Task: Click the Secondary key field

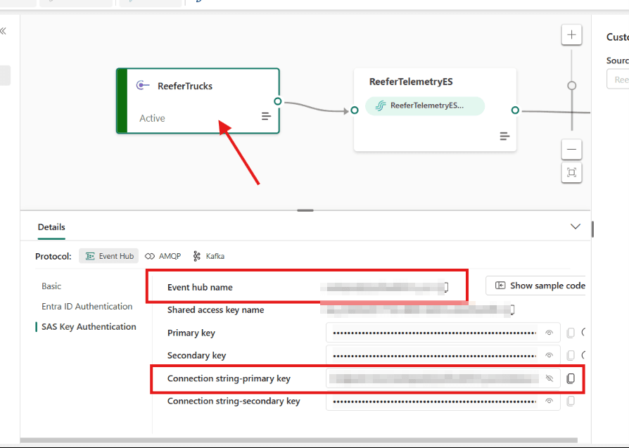Action: tap(443, 355)
